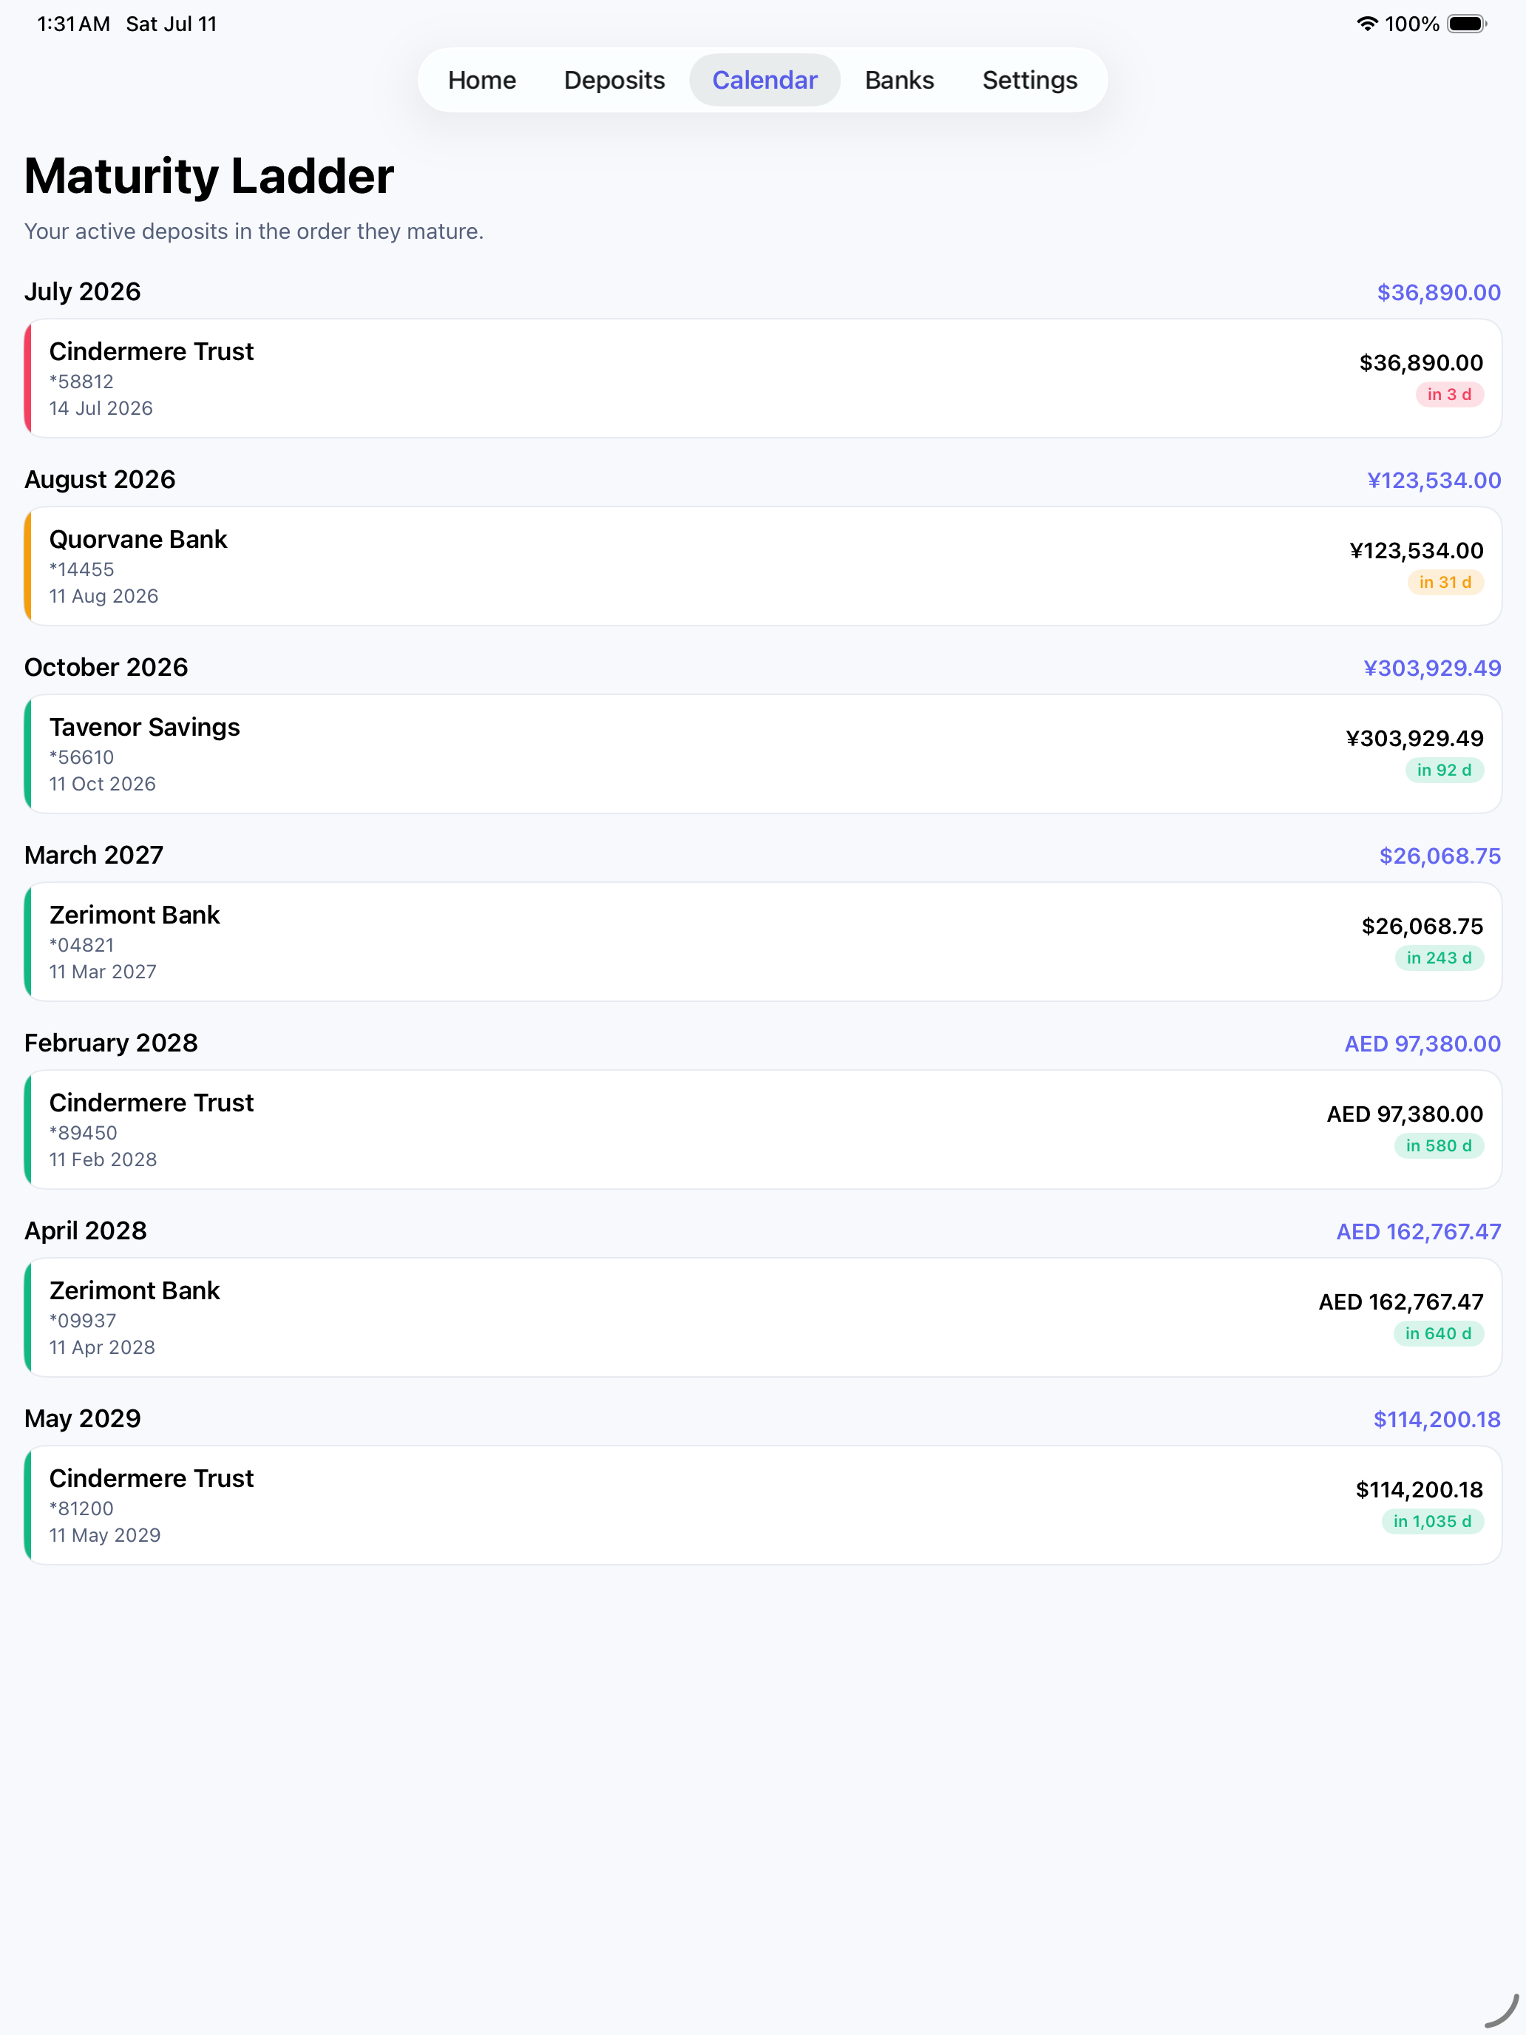1526x2035 pixels.
Task: Click the date 14 Jul 2026
Action: tap(101, 408)
